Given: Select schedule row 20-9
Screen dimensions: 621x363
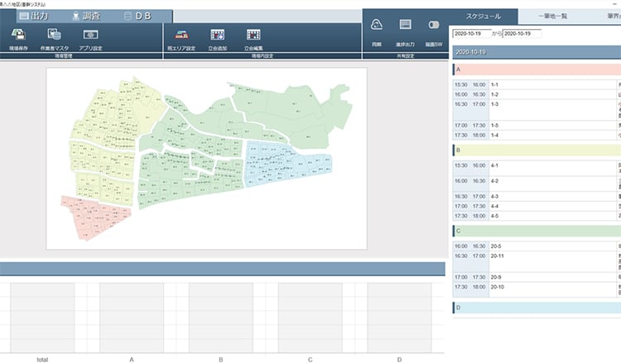Looking at the screenshot, I should 537,277.
